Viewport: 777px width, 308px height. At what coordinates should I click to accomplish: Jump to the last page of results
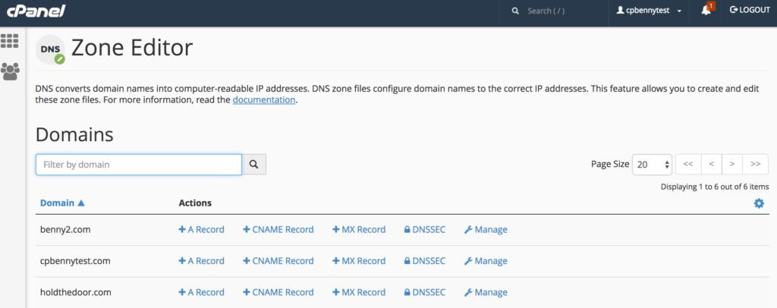[755, 164]
